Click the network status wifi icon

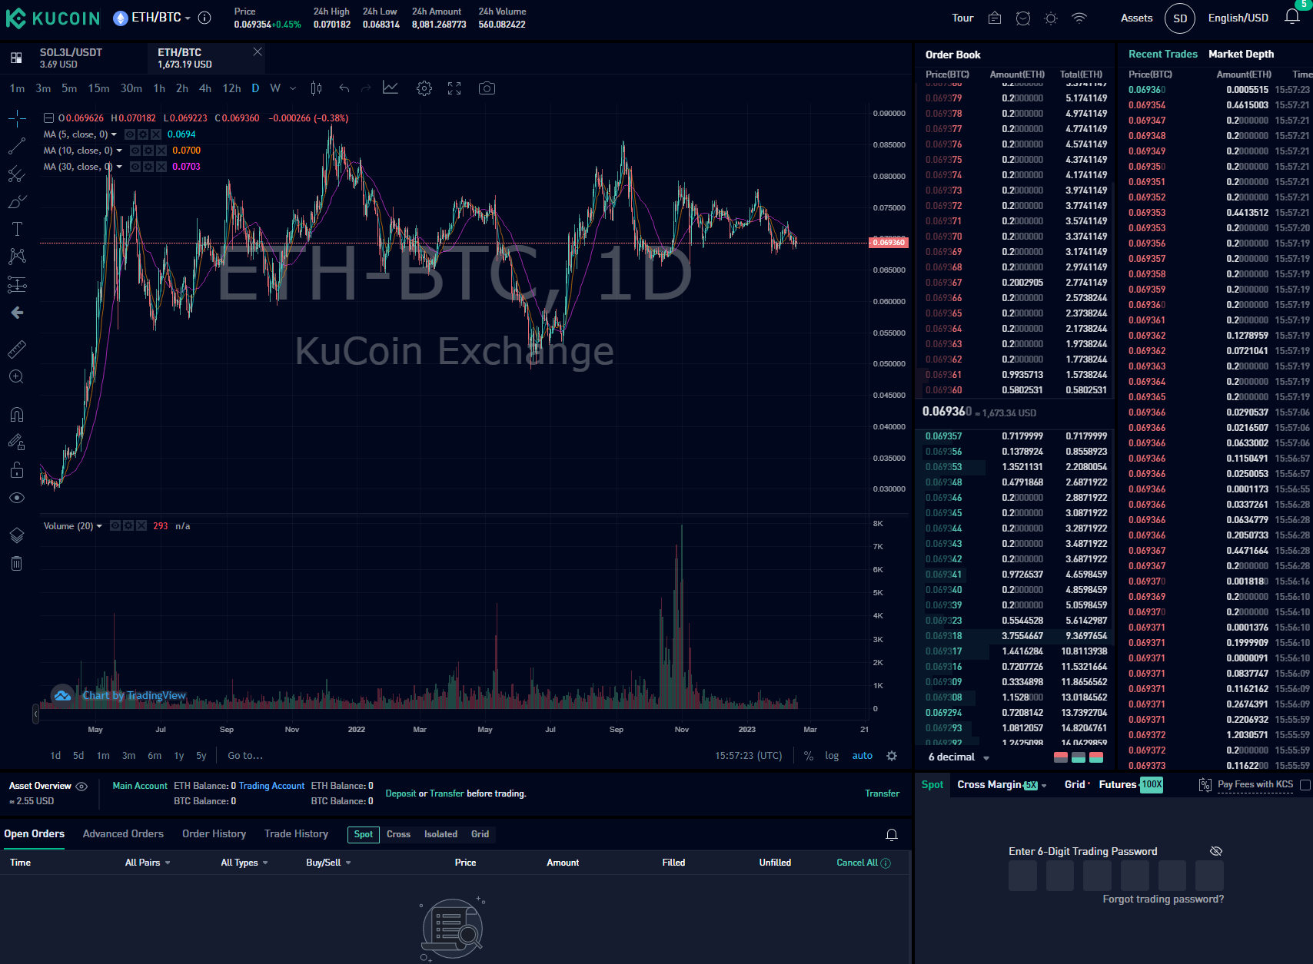click(1079, 18)
